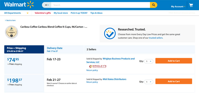This screenshot has height=96, width=199.
Task: Add the $74.95 offer to cart
Action: [x=174, y=61]
